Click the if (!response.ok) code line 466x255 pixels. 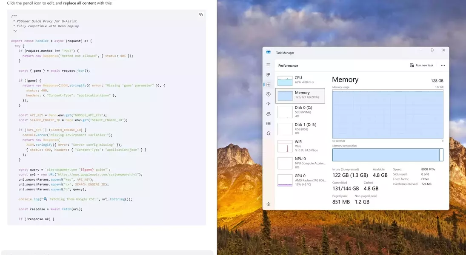click(x=36, y=219)
